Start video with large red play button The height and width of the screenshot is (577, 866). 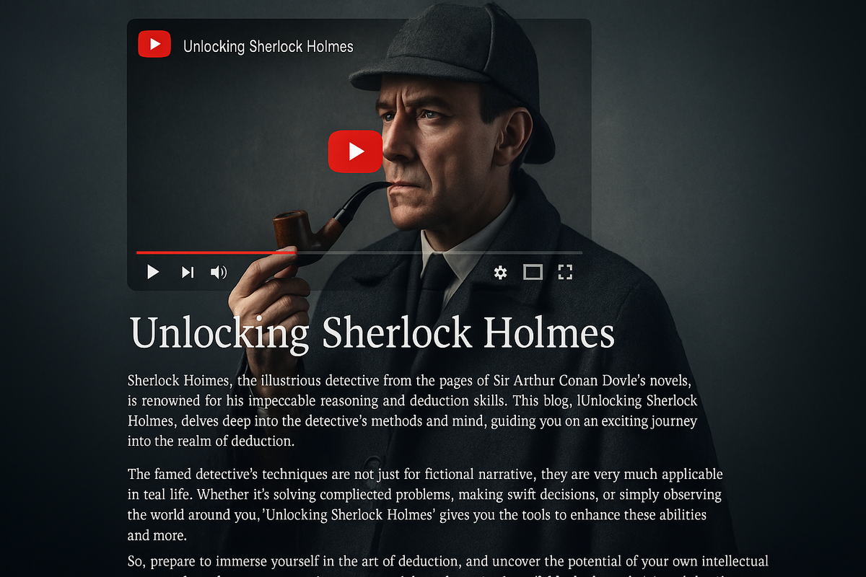355,151
